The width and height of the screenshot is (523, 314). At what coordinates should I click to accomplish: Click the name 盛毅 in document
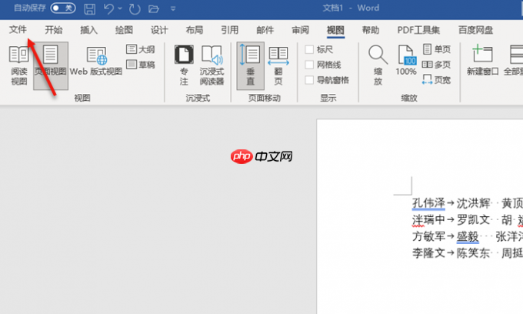click(468, 236)
